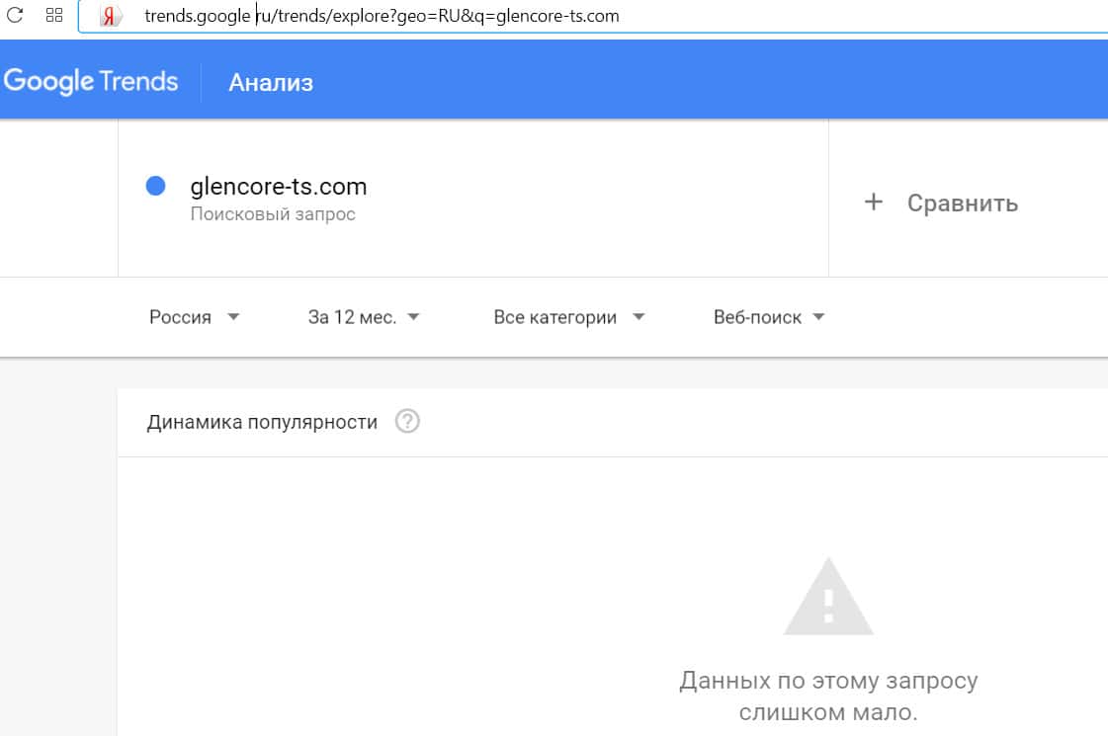1108x736 pixels.
Task: Click the arrow next to Россия
Action: click(x=233, y=317)
